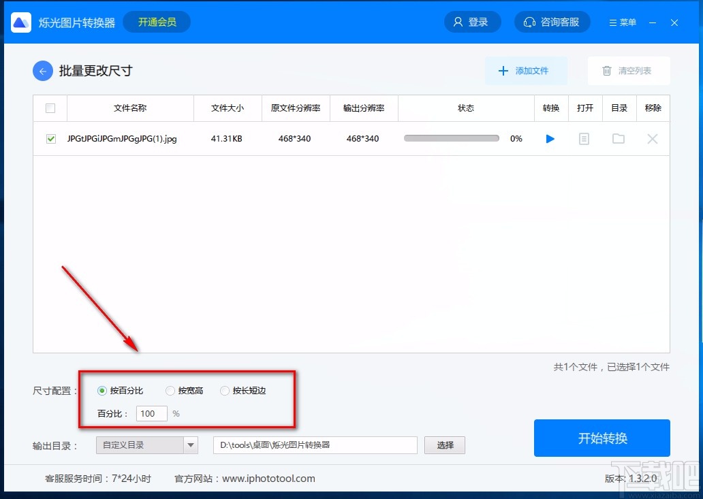Click the back arrow to return

[42, 70]
